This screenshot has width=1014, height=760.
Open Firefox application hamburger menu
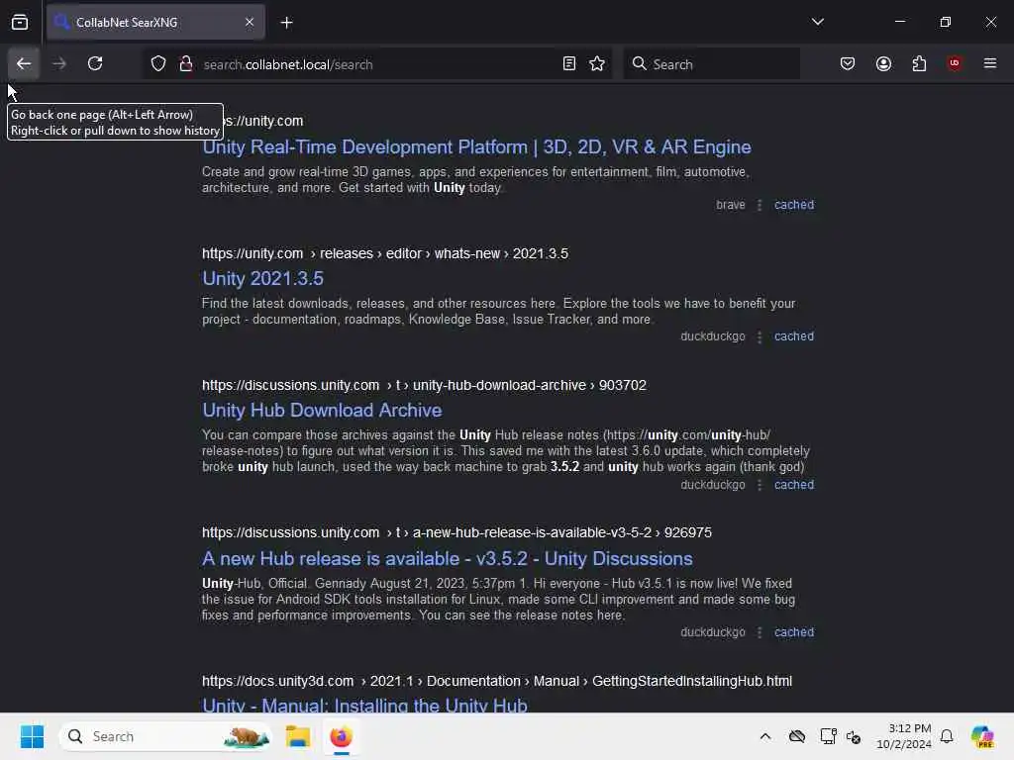click(x=990, y=63)
